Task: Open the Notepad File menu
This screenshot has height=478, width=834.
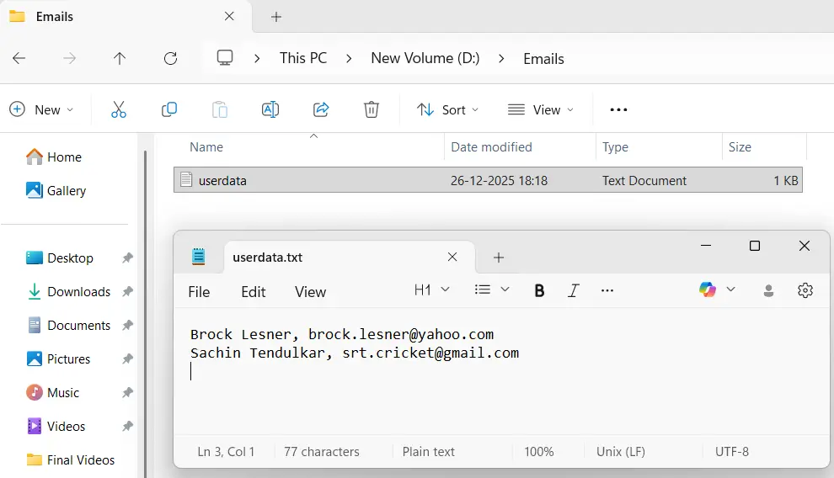Action: (x=199, y=291)
